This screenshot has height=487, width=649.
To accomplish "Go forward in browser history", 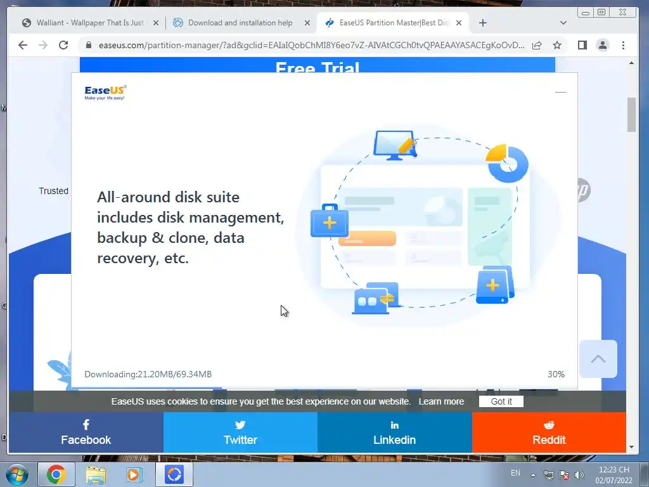I will [43, 45].
